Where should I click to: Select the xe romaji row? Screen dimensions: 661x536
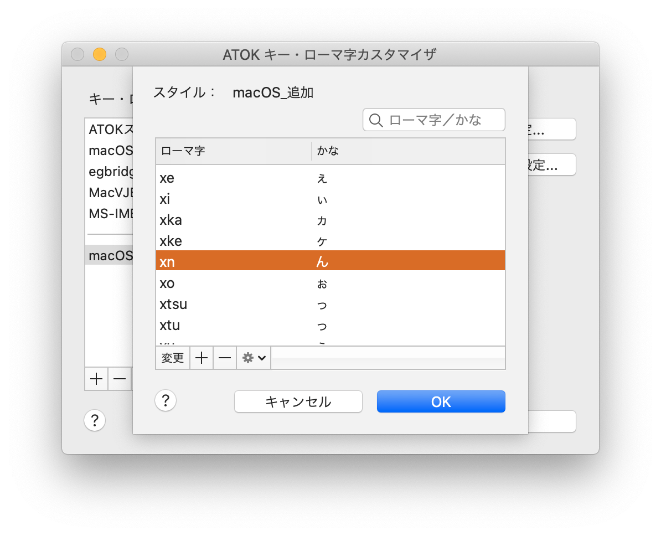(330, 178)
